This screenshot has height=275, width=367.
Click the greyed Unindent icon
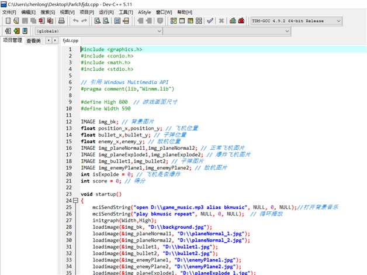tap(148, 21)
